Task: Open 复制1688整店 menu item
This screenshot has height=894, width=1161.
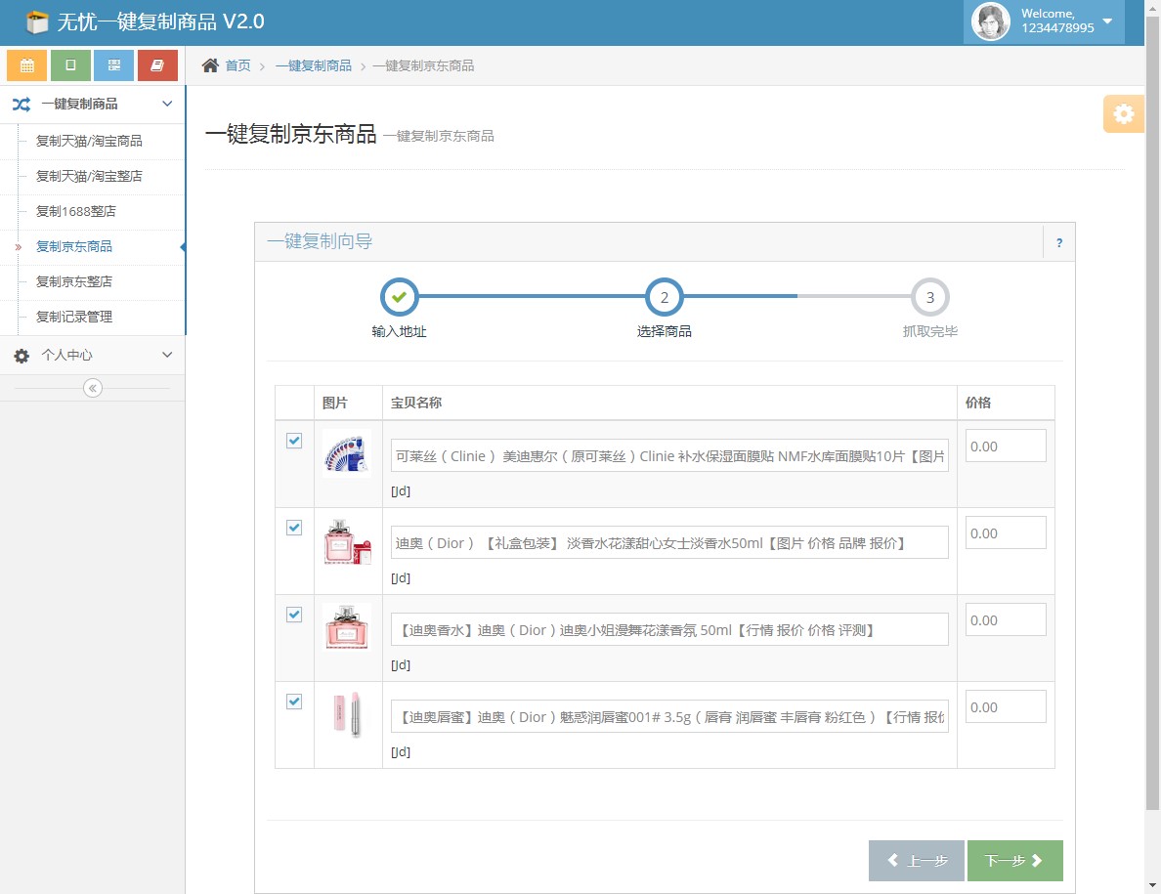Action: pyautogui.click(x=76, y=211)
